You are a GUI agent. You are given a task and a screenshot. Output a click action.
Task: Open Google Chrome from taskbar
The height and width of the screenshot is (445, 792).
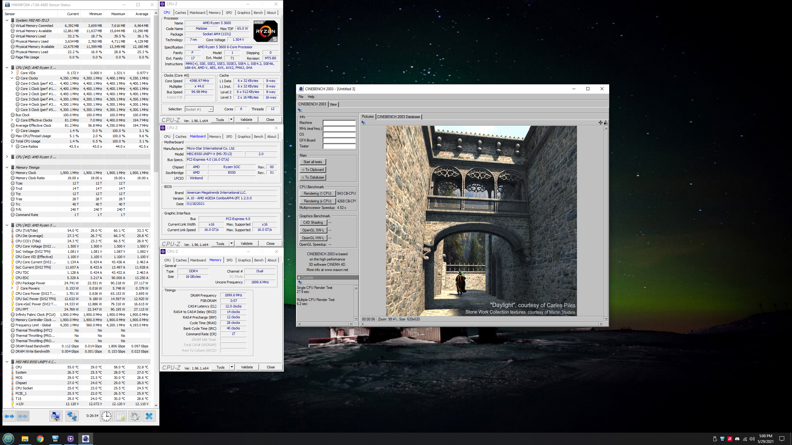[40, 439]
